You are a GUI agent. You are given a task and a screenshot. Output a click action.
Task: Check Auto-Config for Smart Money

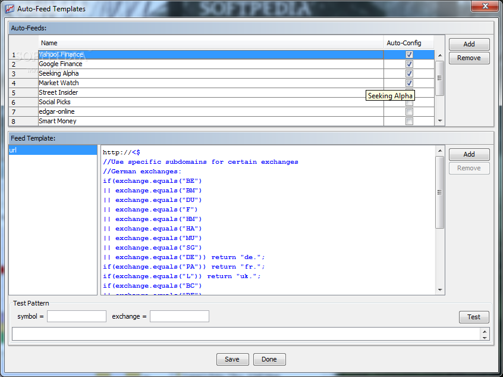[x=409, y=121]
